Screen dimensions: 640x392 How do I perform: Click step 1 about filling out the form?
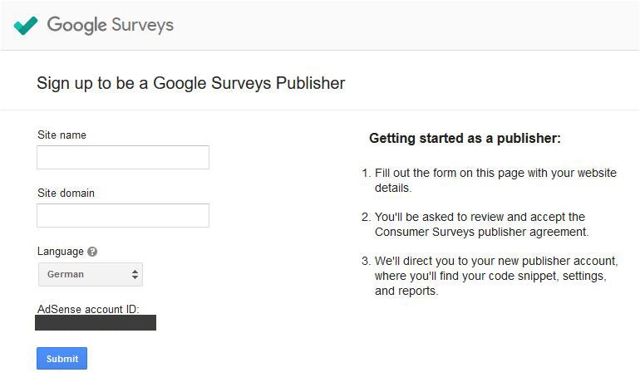click(495, 180)
